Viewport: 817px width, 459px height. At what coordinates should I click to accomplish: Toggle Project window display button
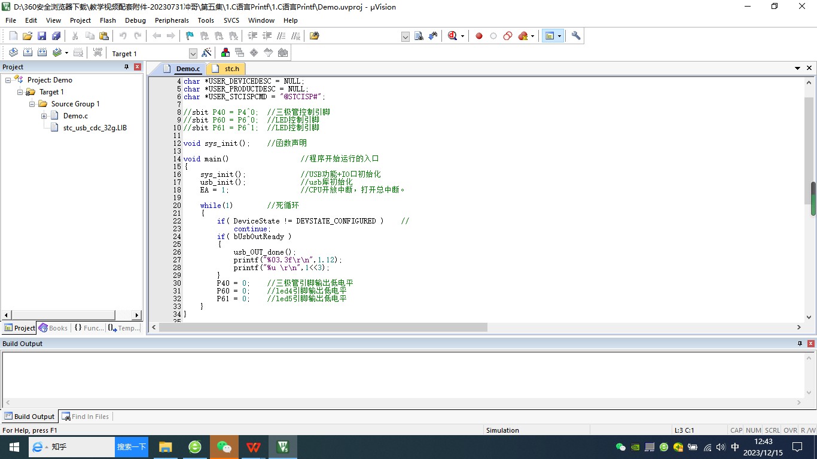[550, 36]
